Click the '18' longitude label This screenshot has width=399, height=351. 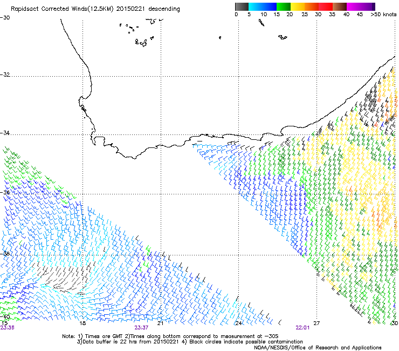(82, 323)
